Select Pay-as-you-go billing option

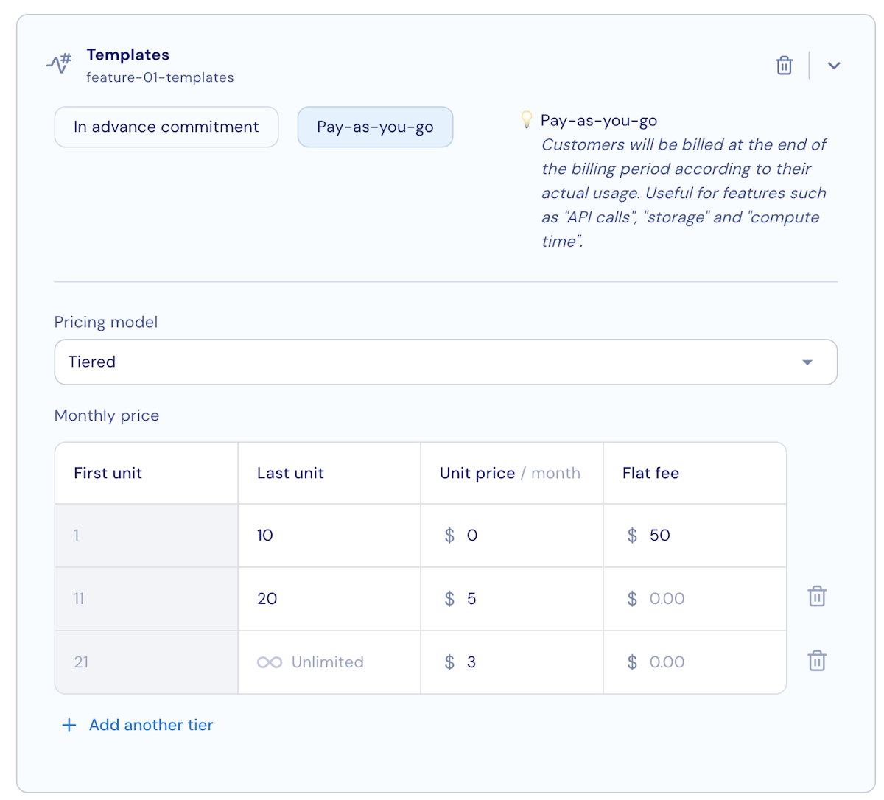(x=375, y=127)
